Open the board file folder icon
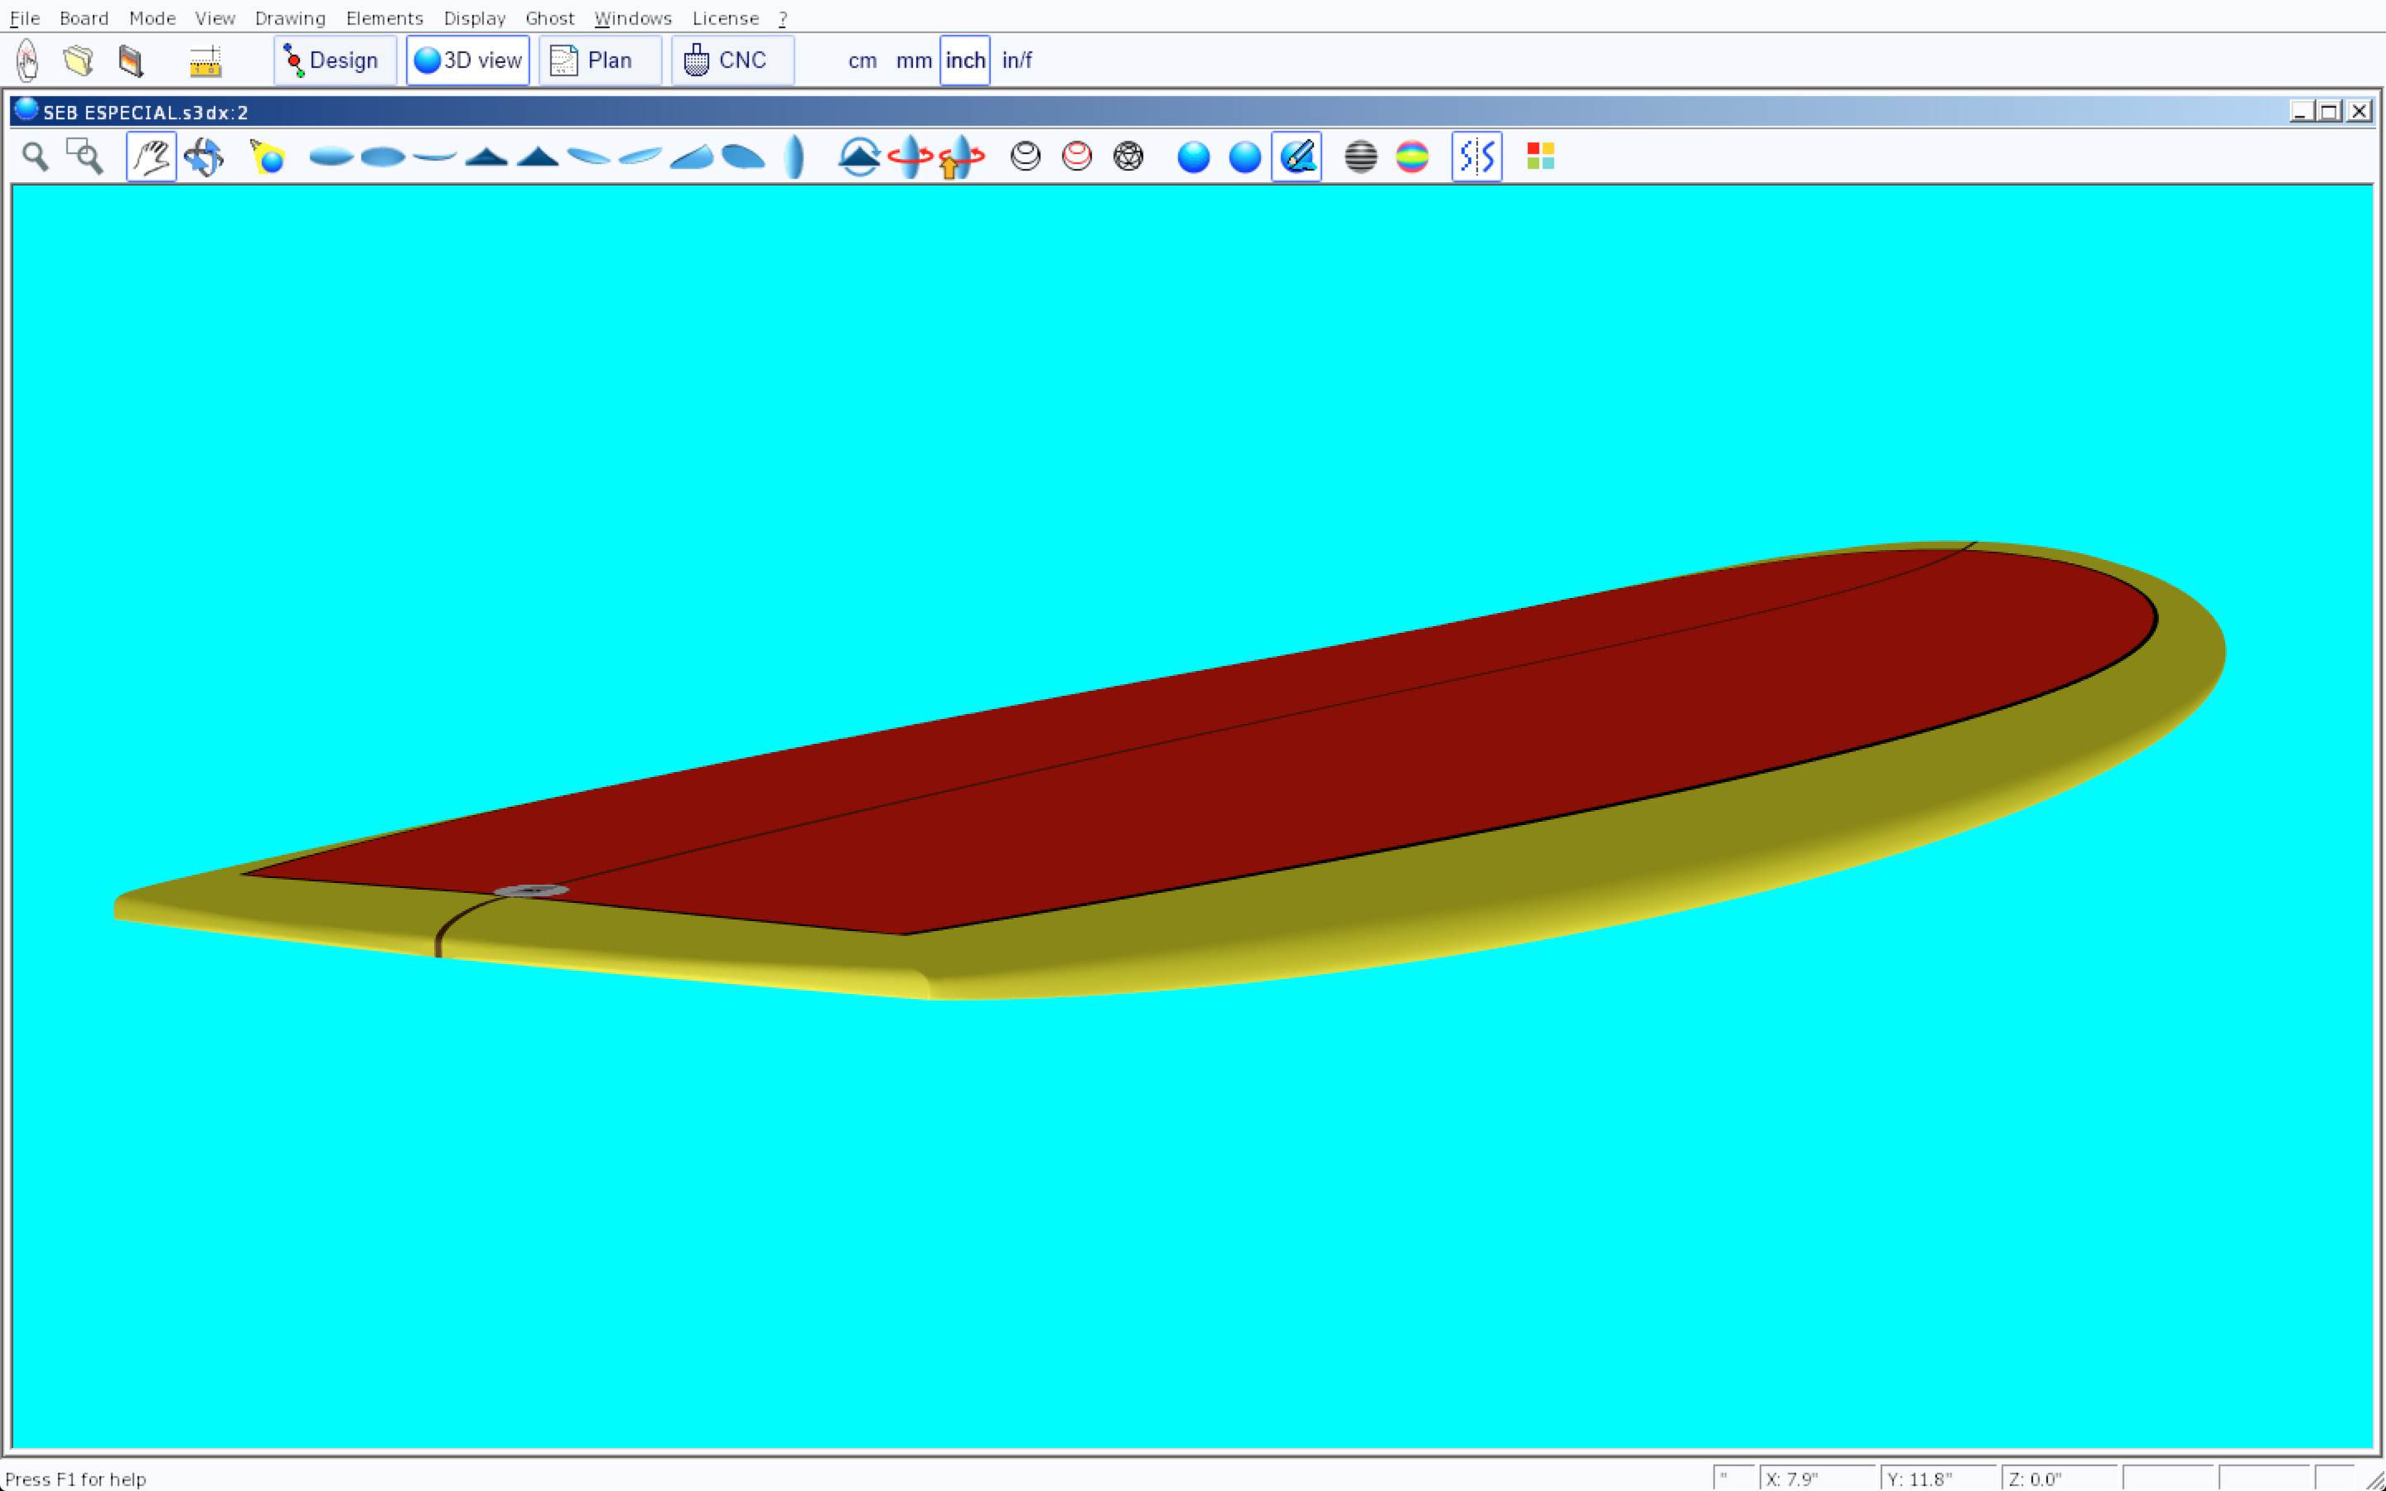The height and width of the screenshot is (1491, 2386). pyautogui.click(x=79, y=61)
